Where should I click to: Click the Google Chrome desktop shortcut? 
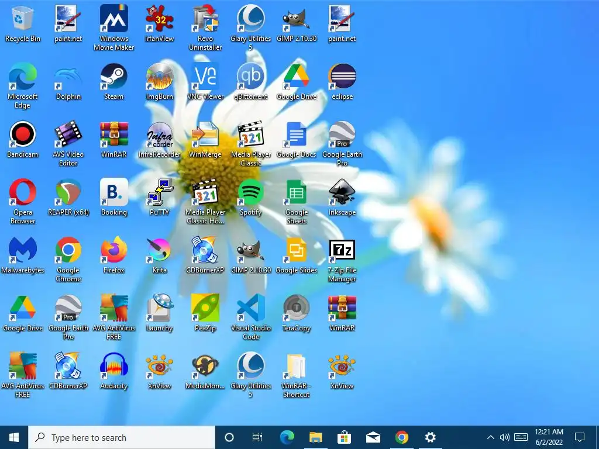click(68, 260)
